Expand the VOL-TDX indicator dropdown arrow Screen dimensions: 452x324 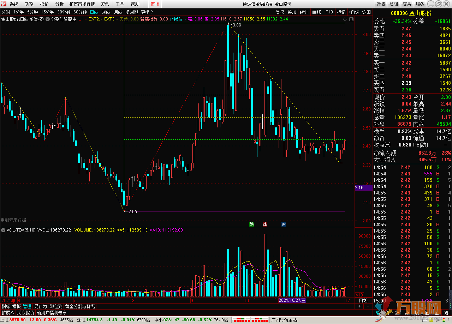point(3,230)
